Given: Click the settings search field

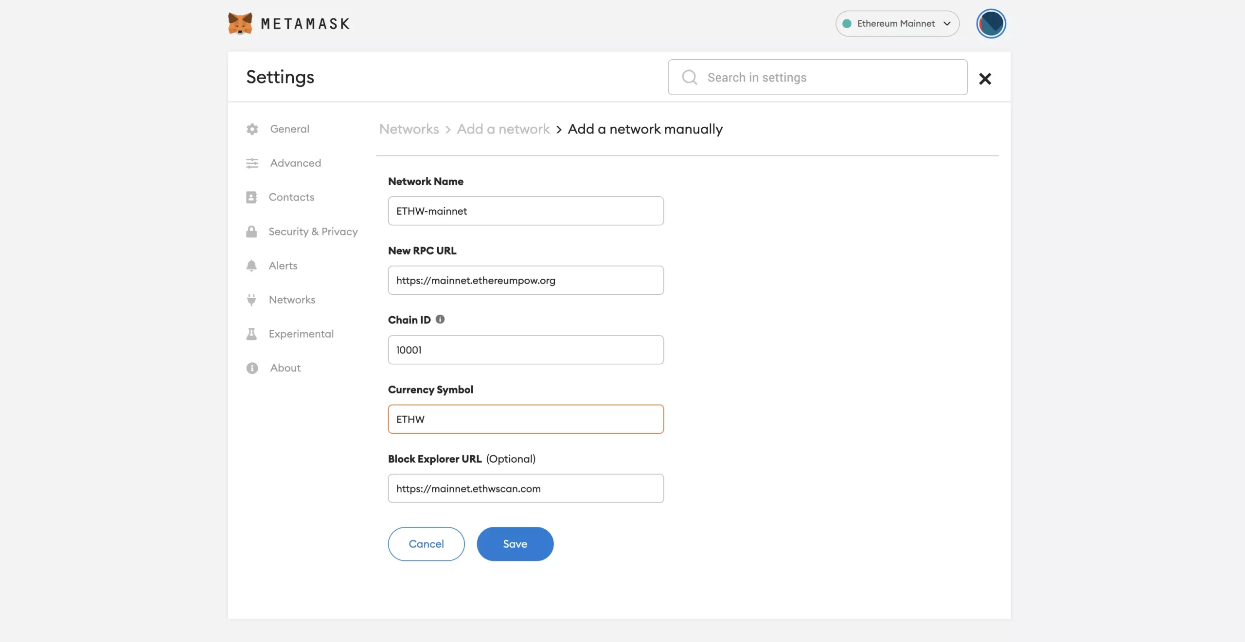Looking at the screenshot, I should tap(818, 77).
